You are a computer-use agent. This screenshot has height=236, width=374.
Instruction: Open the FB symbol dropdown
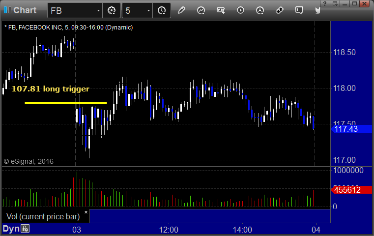point(98,11)
